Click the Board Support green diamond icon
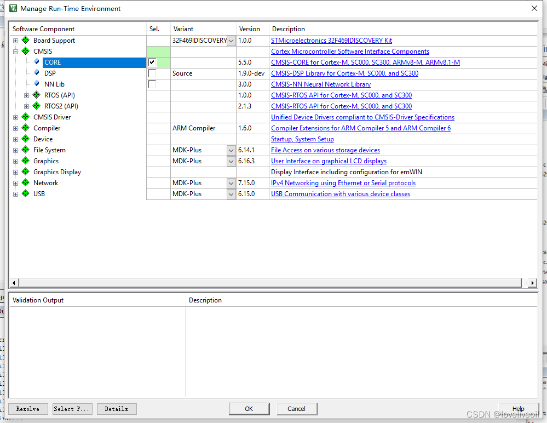Image resolution: width=547 pixels, height=423 pixels. point(26,40)
